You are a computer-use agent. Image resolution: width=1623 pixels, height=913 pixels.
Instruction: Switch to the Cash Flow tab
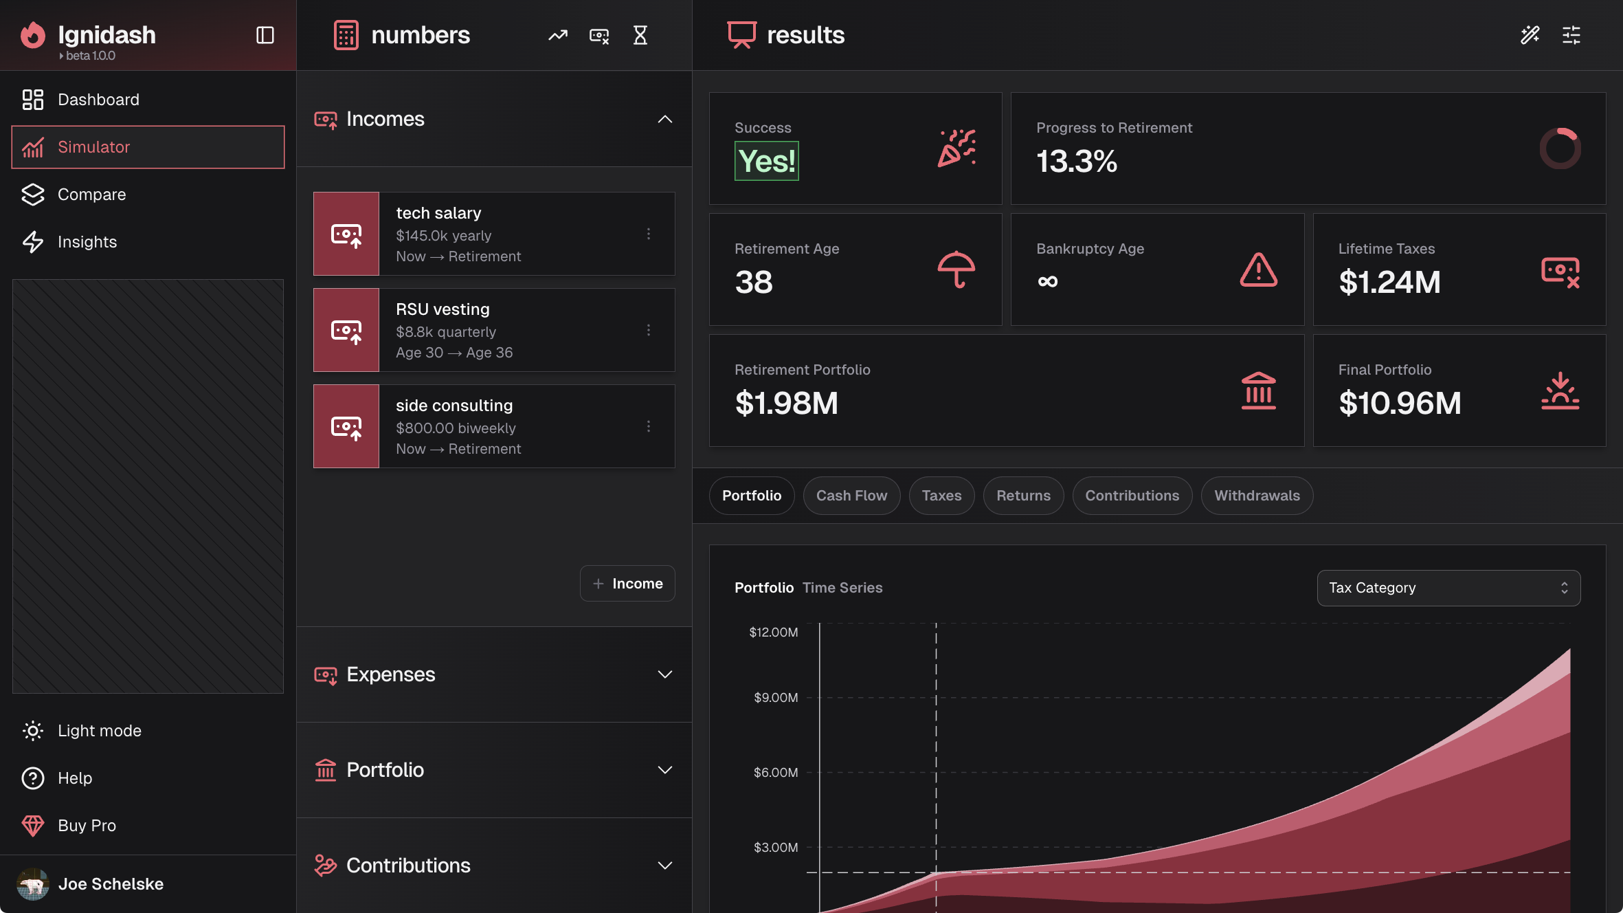pos(851,496)
